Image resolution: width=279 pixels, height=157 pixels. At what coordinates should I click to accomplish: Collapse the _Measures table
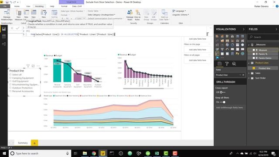(x=249, y=44)
